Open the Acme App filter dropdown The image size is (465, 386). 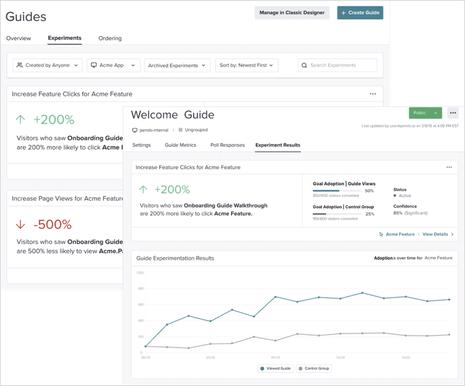[113, 65]
